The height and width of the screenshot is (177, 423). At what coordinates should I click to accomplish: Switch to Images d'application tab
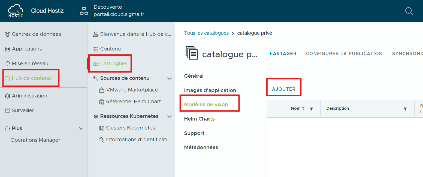(x=210, y=90)
